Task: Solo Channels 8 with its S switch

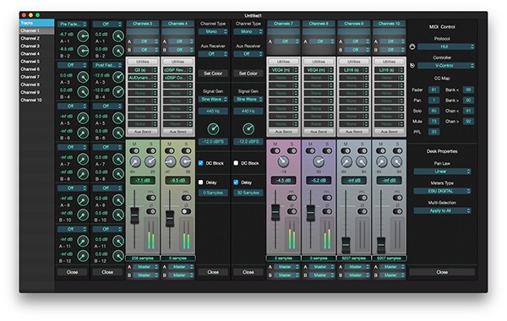Action: pos(327,150)
